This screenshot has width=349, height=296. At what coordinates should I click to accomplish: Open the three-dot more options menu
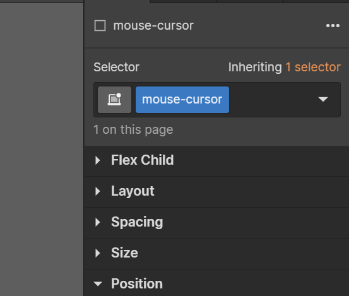click(333, 26)
